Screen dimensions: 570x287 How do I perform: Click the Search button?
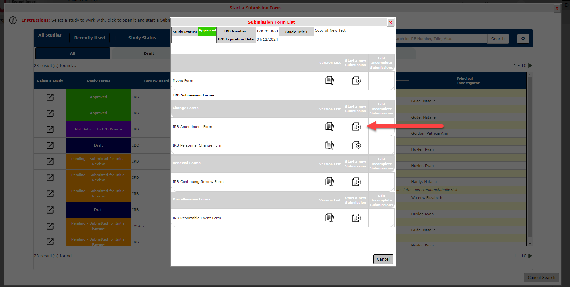click(x=498, y=39)
